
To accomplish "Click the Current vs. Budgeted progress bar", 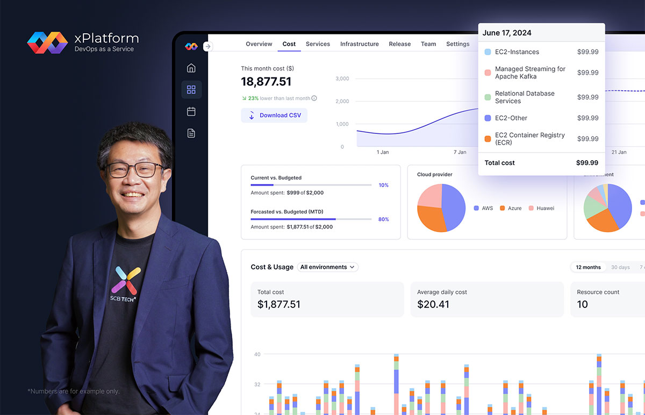I will point(311,185).
